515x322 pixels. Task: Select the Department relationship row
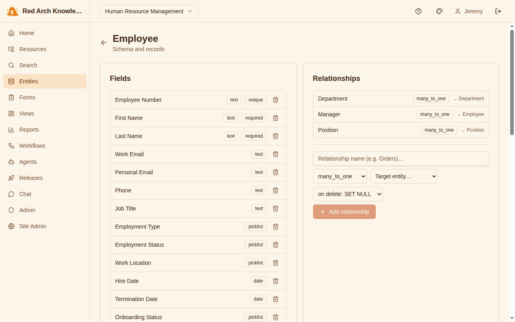(401, 99)
